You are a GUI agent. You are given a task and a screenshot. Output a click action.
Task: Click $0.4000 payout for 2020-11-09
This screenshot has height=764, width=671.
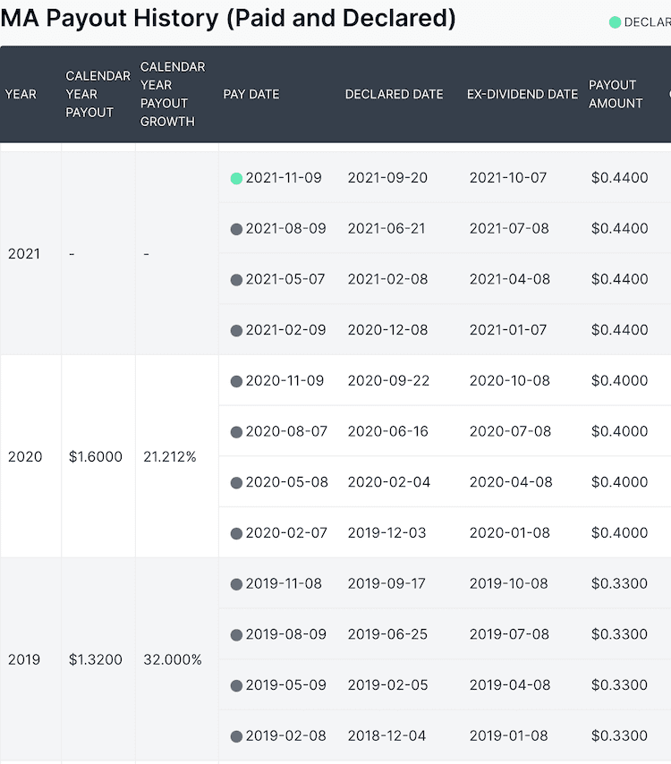coord(620,380)
